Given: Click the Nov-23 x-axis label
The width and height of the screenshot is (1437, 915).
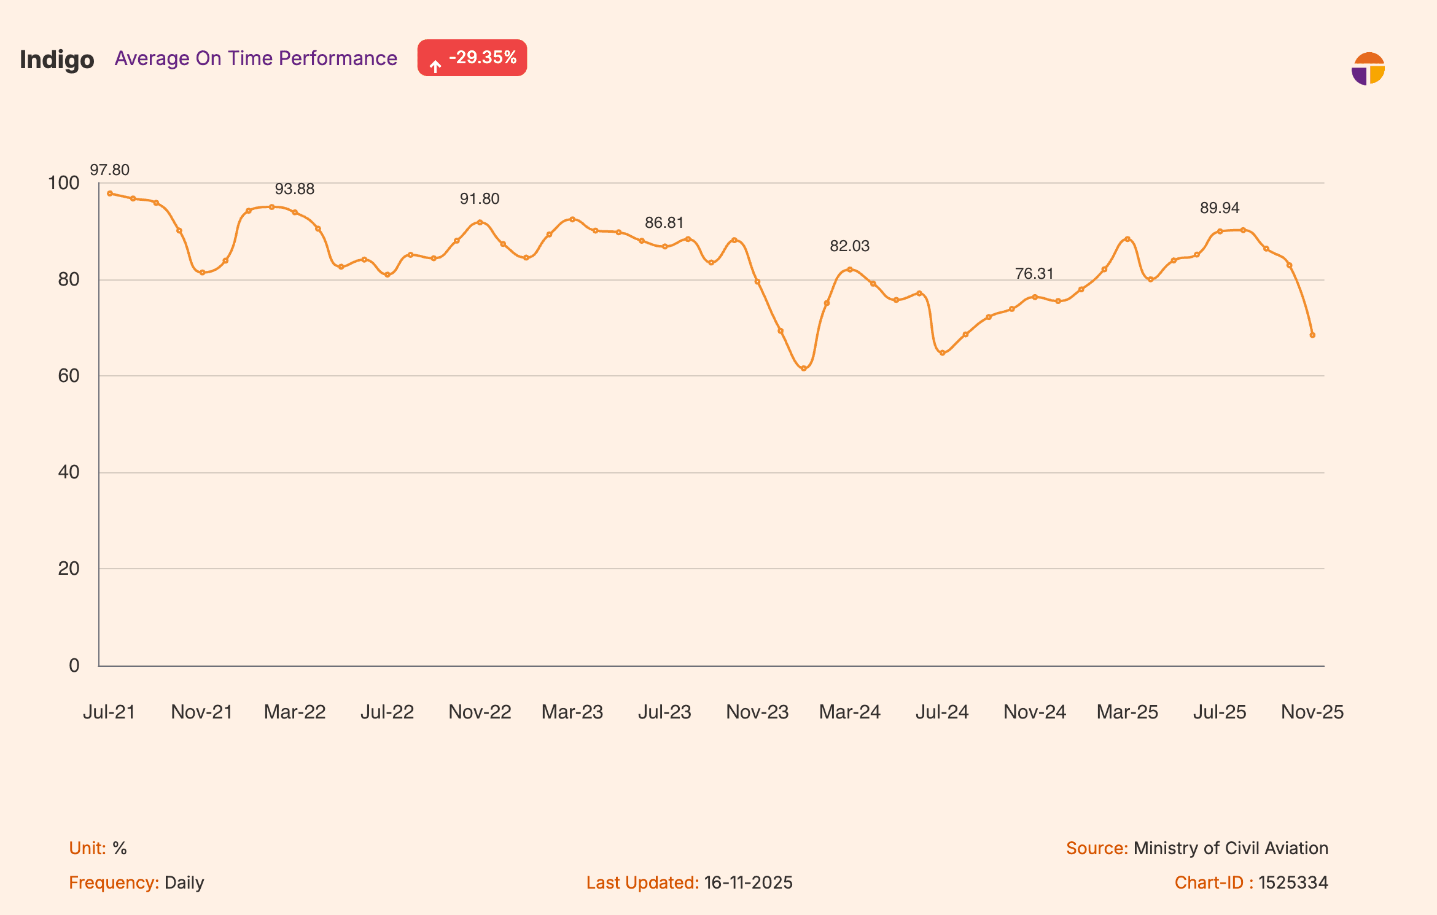Looking at the screenshot, I should tap(757, 712).
